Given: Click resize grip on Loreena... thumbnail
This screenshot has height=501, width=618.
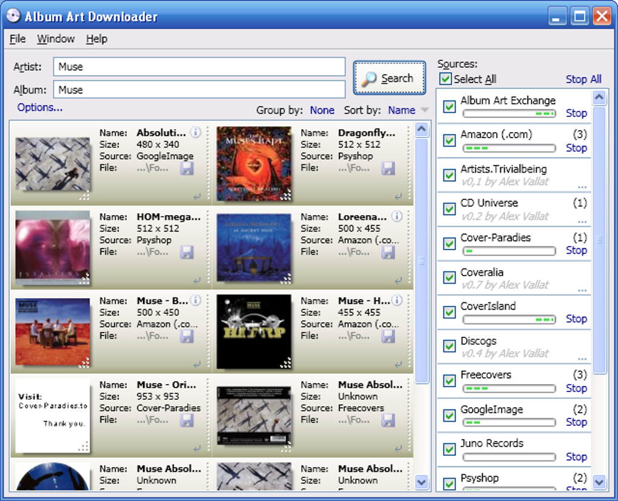Looking at the screenshot, I should coord(286,279).
